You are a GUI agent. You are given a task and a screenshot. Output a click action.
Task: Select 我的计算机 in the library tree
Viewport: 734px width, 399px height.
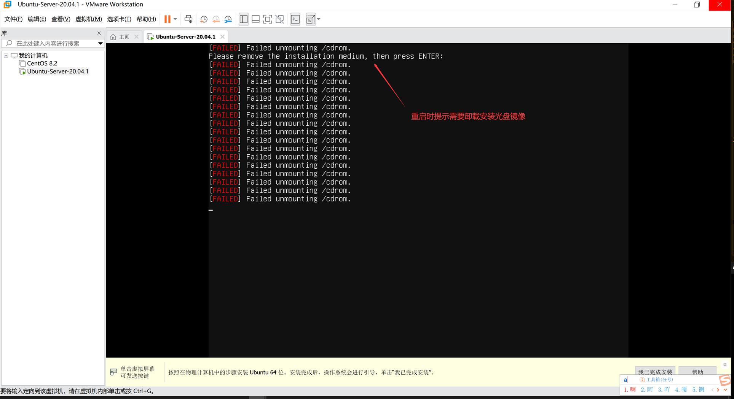point(33,55)
